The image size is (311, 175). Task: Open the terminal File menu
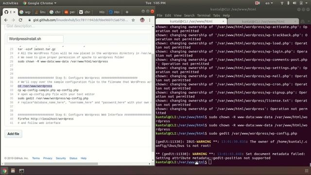point(159,16)
